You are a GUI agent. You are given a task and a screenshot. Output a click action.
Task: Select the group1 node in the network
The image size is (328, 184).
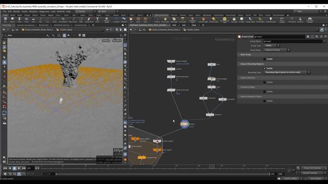coord(184,124)
